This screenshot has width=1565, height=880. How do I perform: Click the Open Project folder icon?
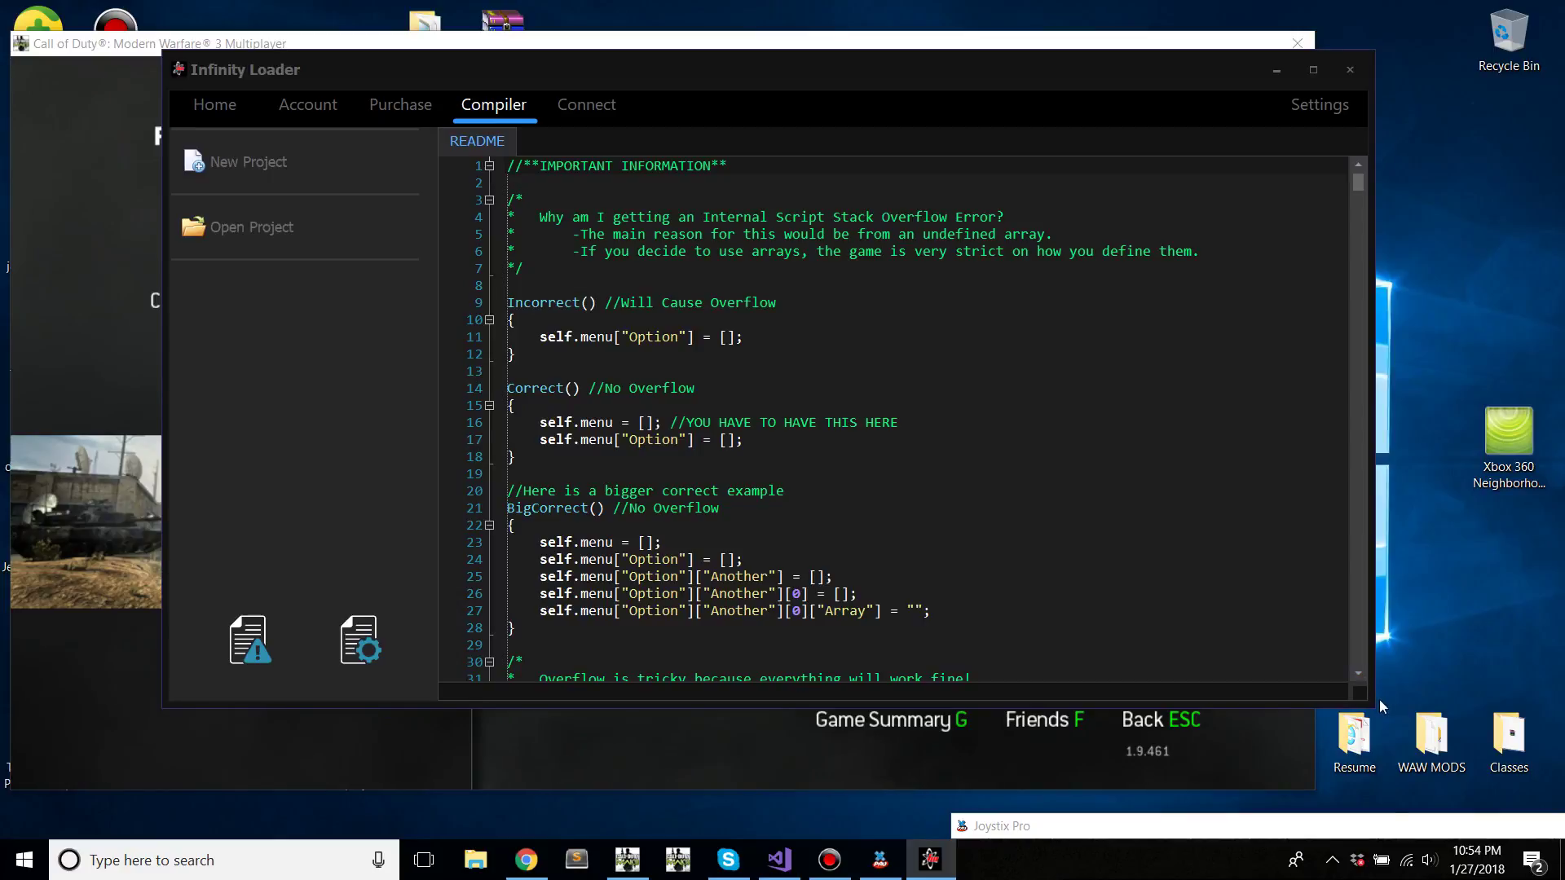(x=193, y=227)
